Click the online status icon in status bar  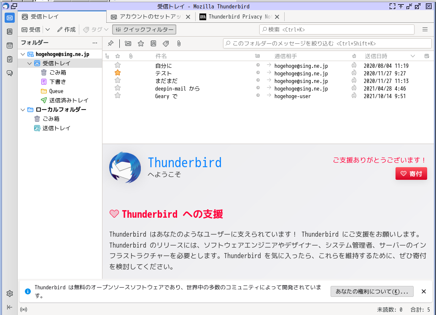(x=24, y=310)
